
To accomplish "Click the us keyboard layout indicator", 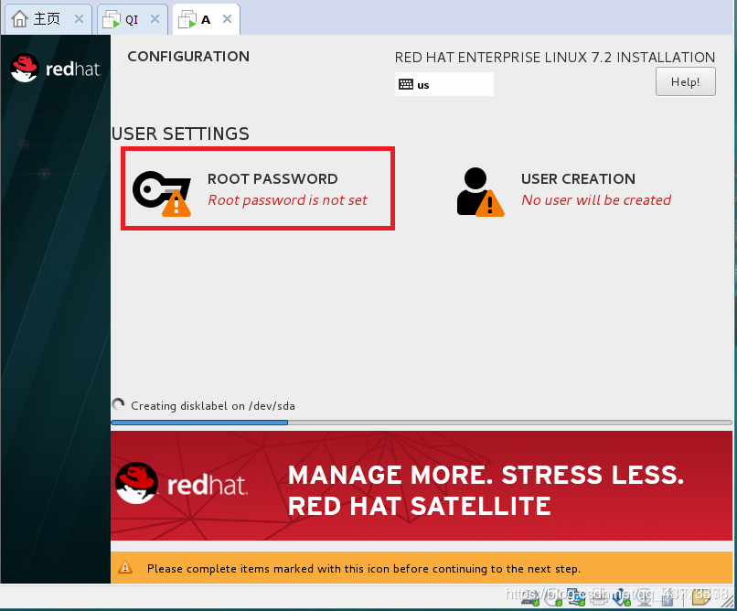I will [x=444, y=84].
